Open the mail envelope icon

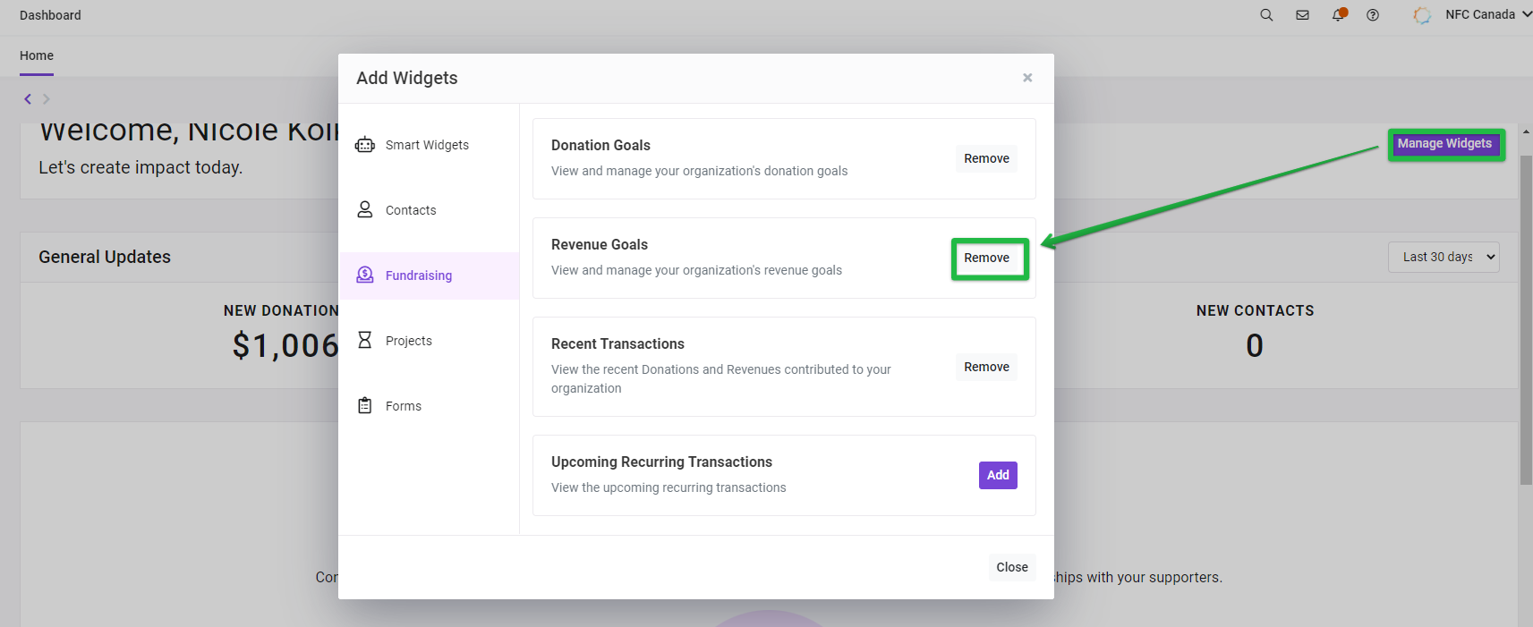click(1302, 15)
